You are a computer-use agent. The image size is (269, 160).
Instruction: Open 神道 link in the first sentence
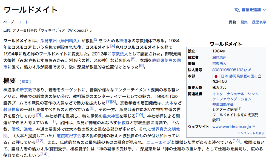point(123,41)
